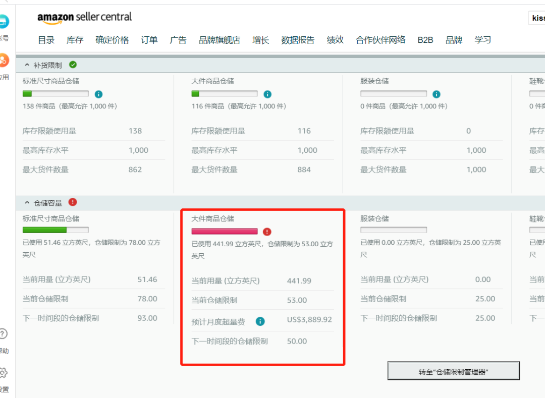
Task: Click the info icon beside 服装仓储 usage bar
Action: (x=436, y=94)
